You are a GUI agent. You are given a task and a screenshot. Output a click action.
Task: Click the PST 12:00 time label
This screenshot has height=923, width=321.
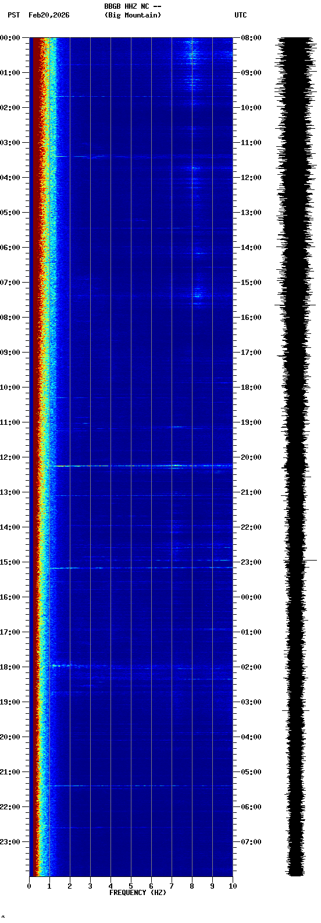coord(10,457)
